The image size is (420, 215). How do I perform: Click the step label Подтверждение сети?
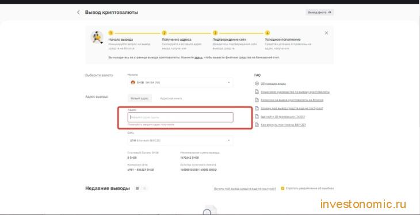pos(230,40)
